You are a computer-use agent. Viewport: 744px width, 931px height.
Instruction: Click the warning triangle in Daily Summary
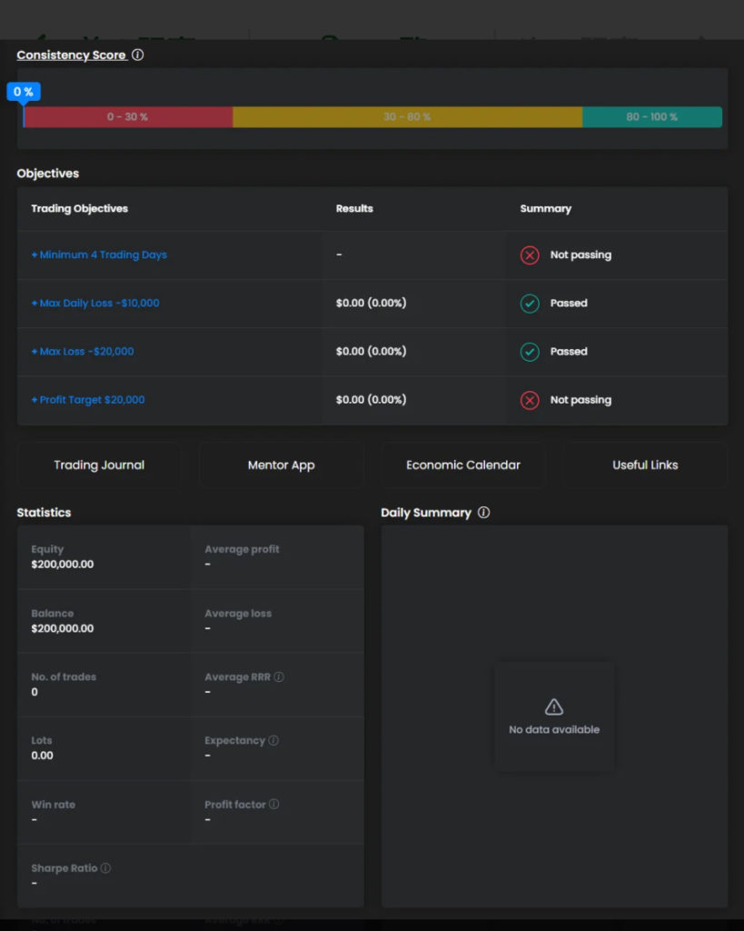pyautogui.click(x=554, y=707)
